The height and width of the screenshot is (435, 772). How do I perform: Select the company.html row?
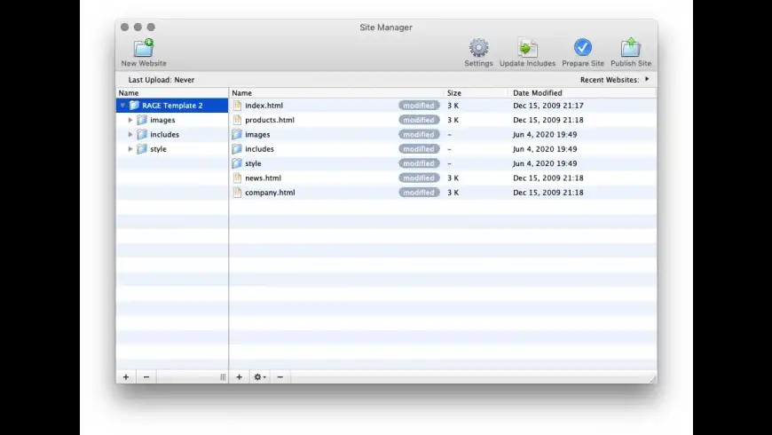443,192
